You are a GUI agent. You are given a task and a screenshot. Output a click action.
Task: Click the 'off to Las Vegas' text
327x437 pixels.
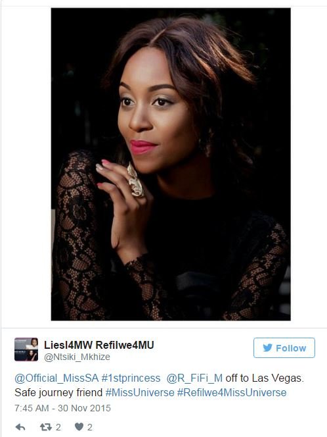[x=265, y=378]
